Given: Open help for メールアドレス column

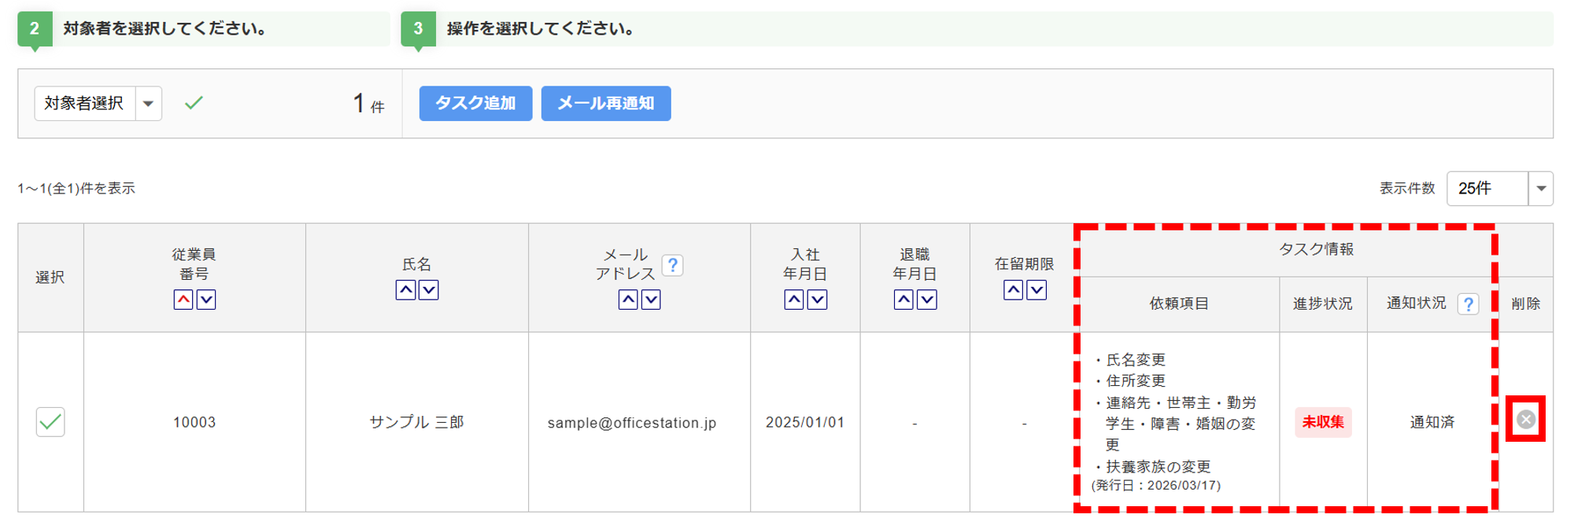Looking at the screenshot, I should 673,265.
